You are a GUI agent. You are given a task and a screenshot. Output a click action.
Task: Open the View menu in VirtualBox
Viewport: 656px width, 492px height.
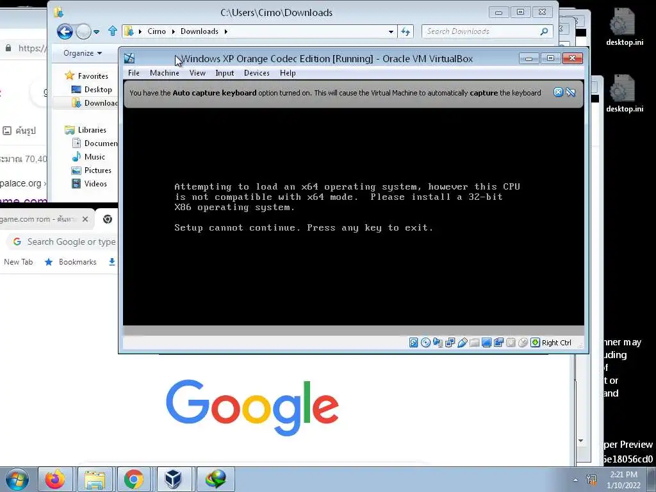(197, 73)
